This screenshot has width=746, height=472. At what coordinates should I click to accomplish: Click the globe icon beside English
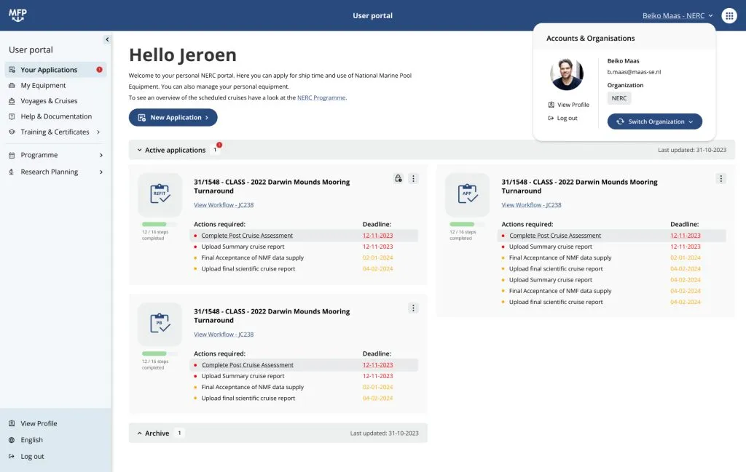12,440
